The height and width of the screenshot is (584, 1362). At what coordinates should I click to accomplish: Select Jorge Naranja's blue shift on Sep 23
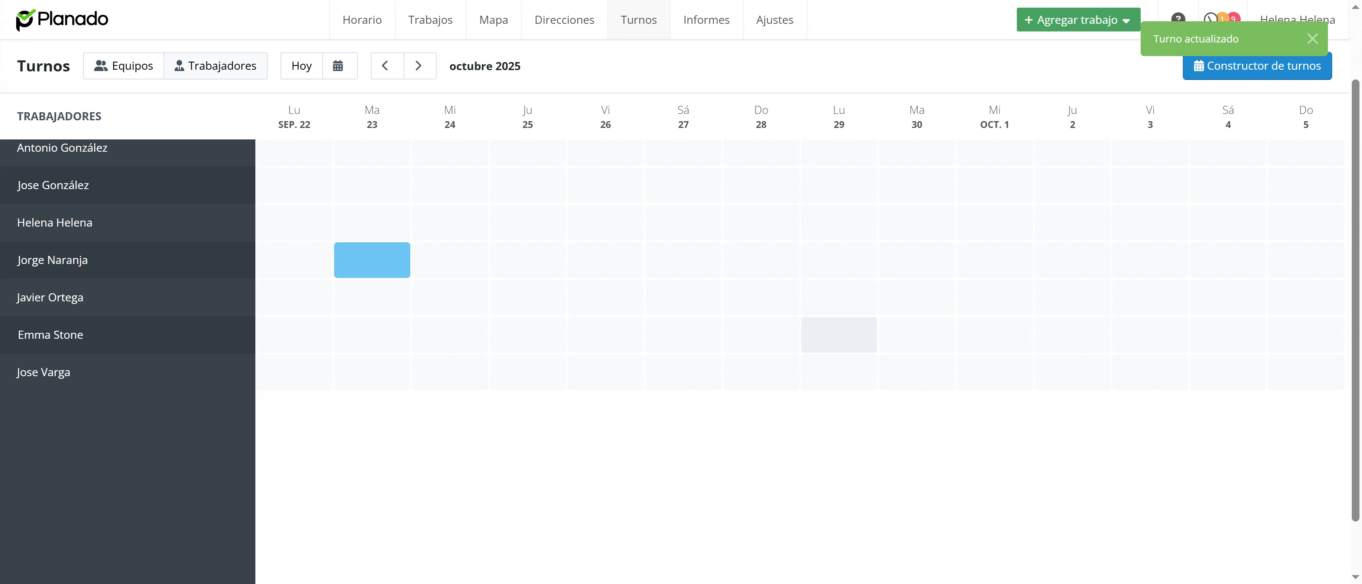[372, 260]
